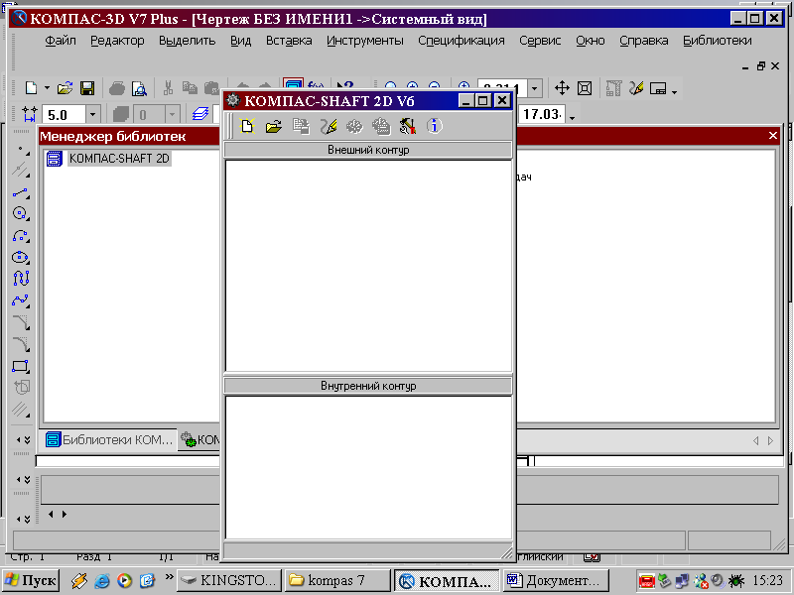The width and height of the screenshot is (794, 595).
Task: Open the Файл menu
Action: click(x=61, y=41)
